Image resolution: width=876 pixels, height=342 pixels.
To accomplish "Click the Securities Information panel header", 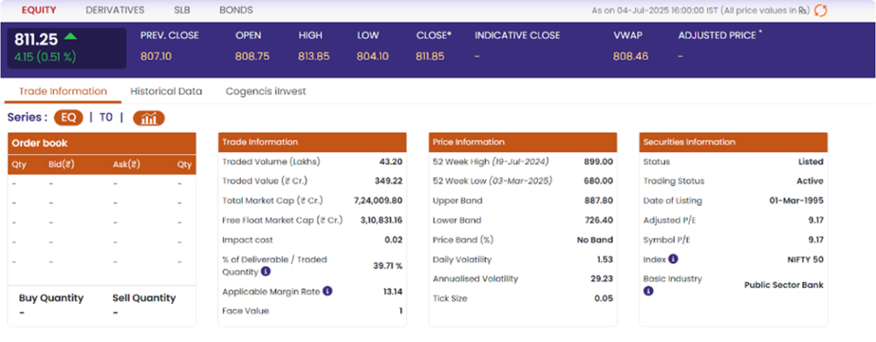I will tap(733, 142).
